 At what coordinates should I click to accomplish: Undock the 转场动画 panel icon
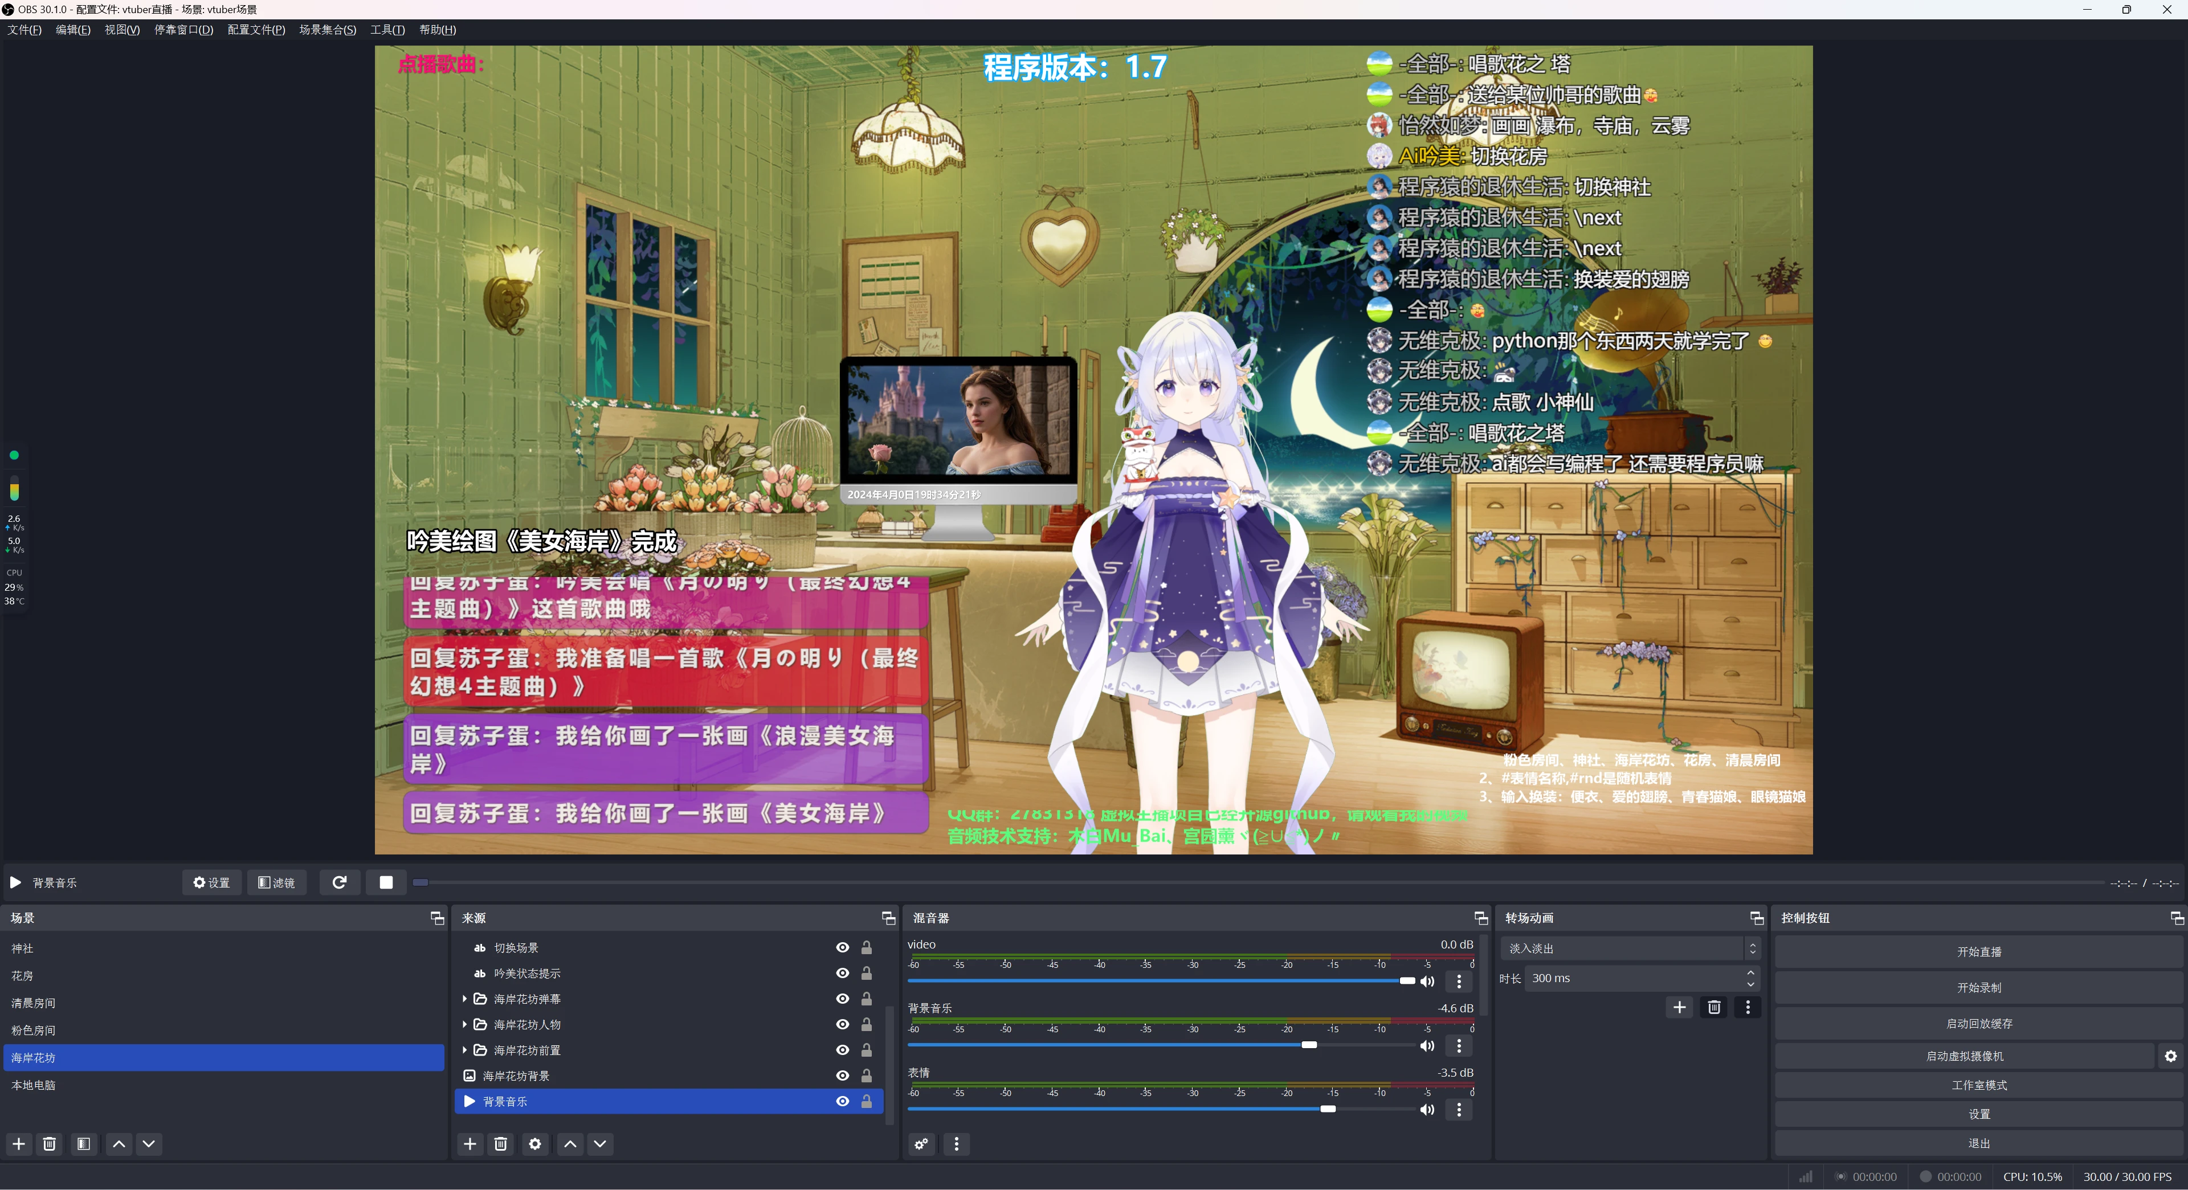point(1757,917)
